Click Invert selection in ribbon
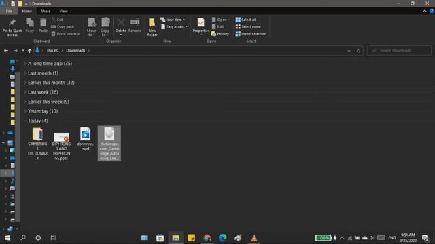Screen dimensions: 435x244 pyautogui.click(x=251, y=34)
